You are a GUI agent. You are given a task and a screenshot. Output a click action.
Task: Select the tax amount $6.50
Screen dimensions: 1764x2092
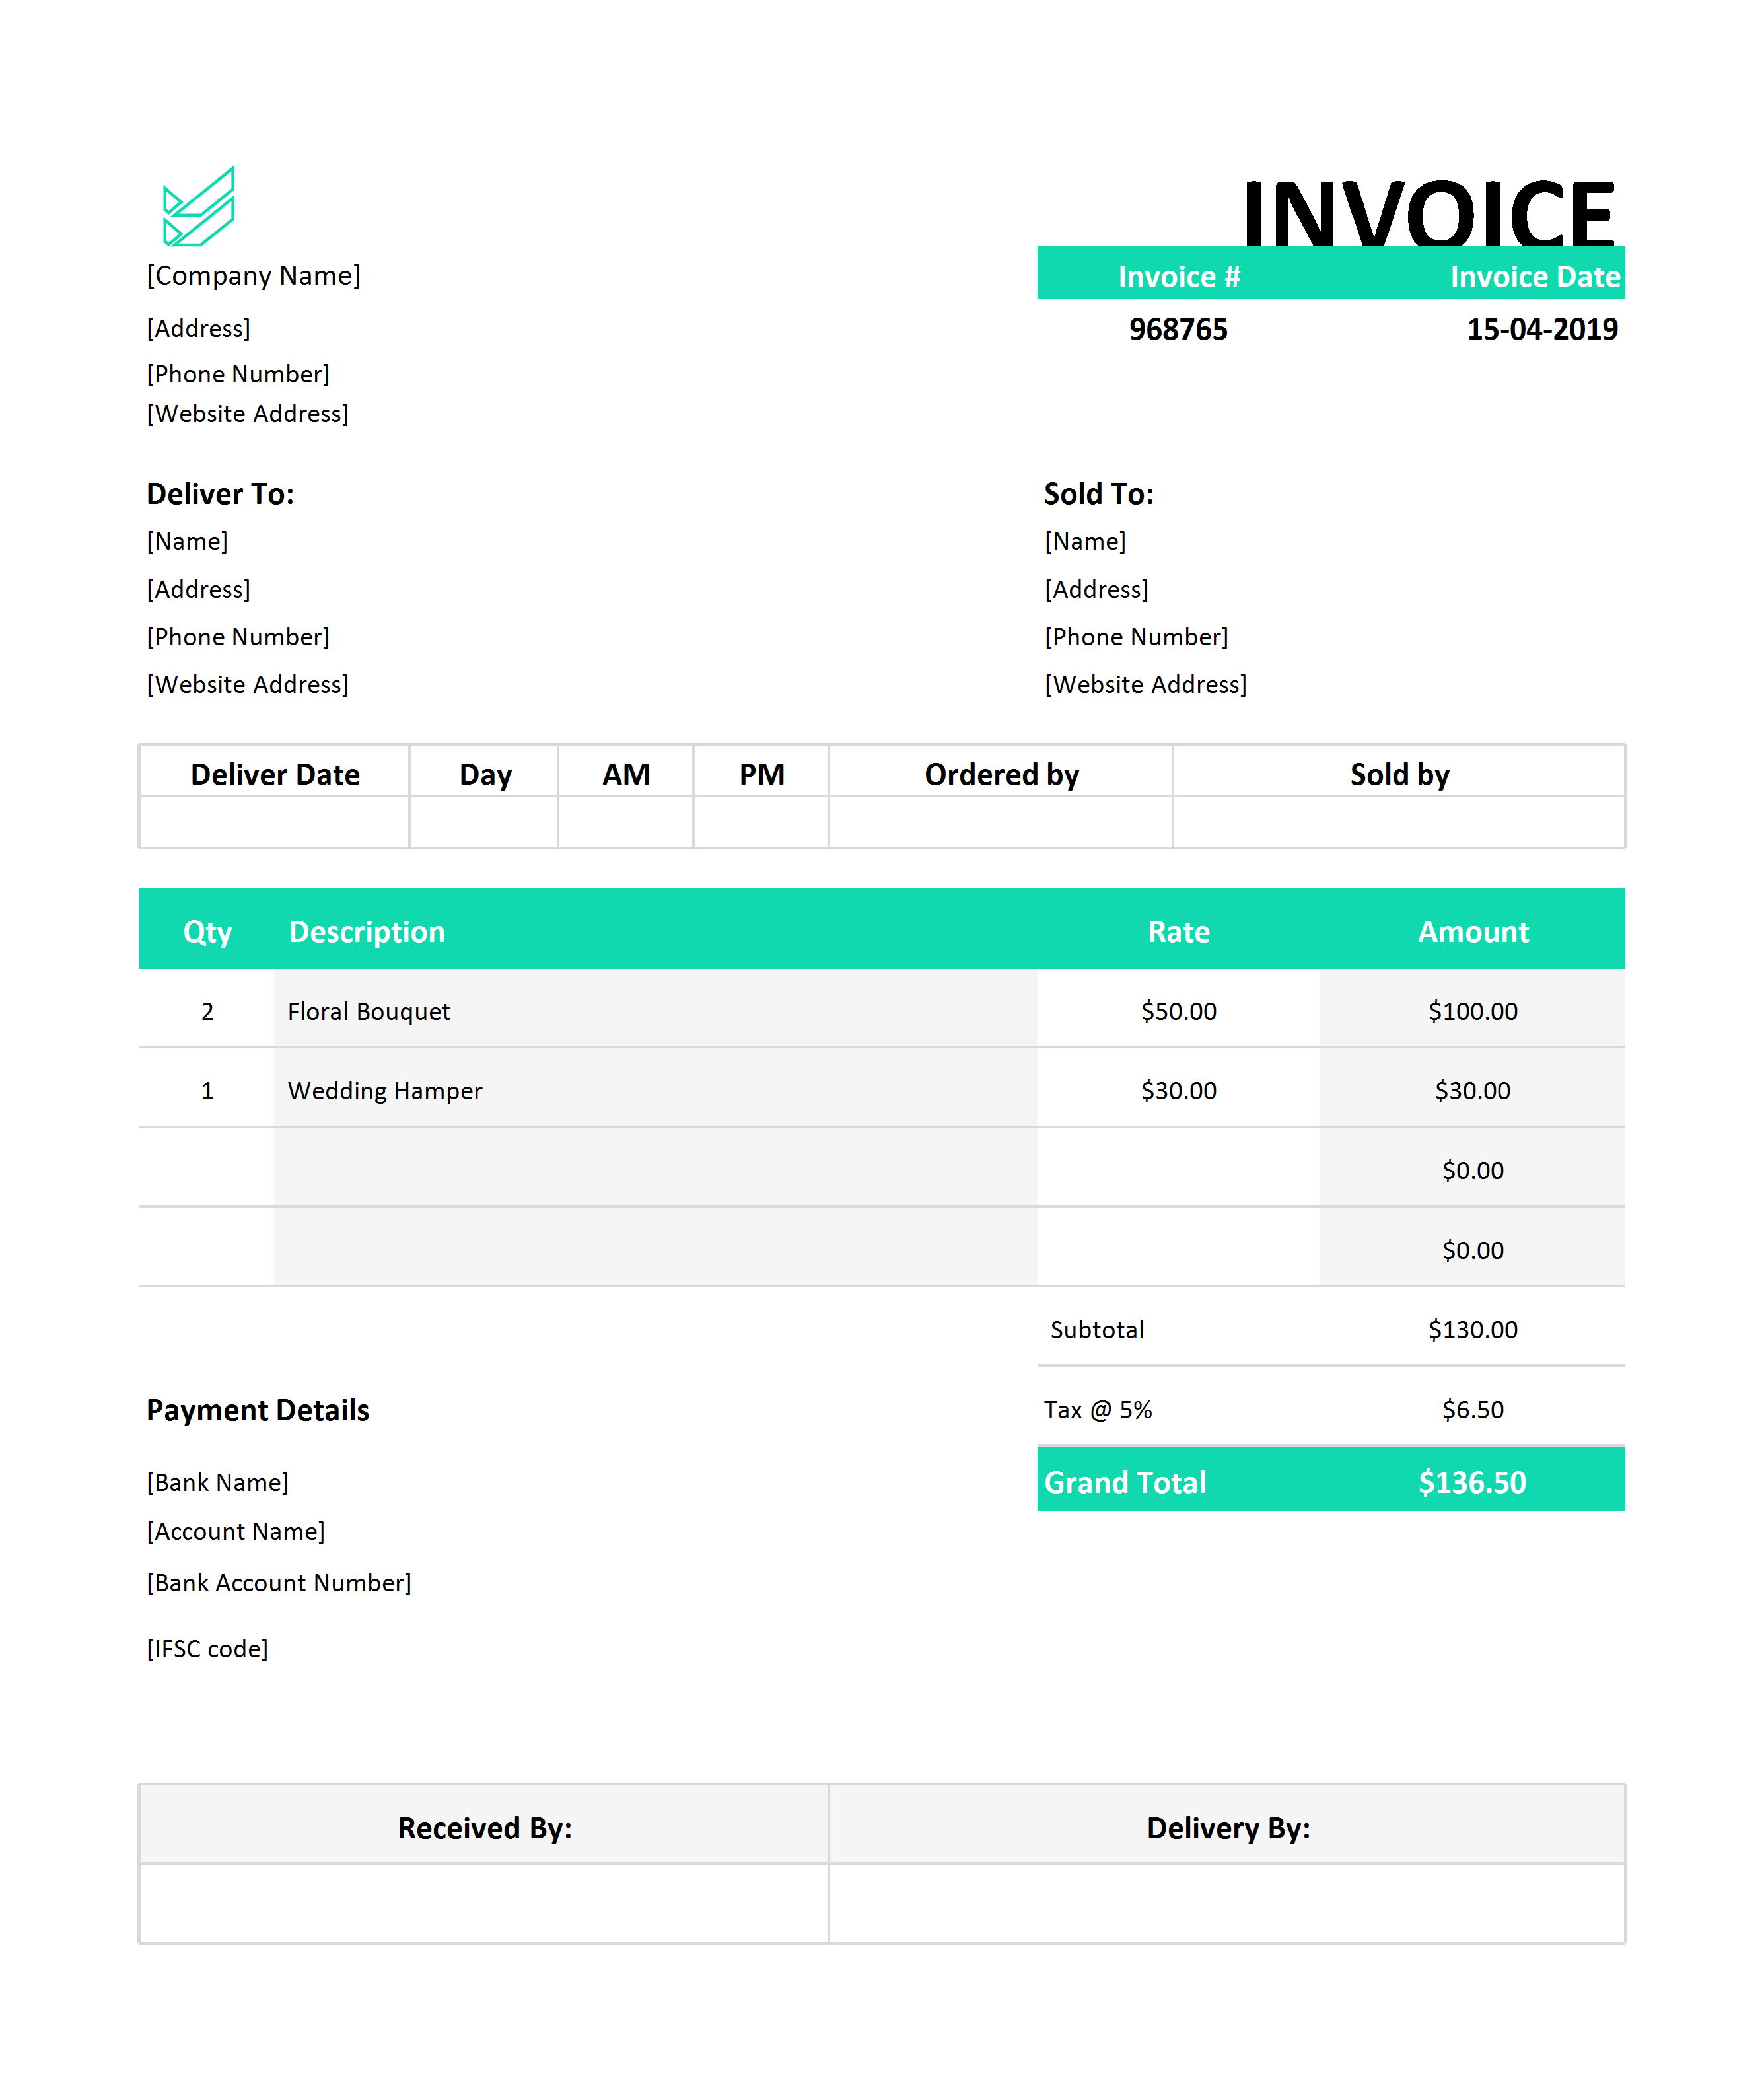[x=1473, y=1409]
